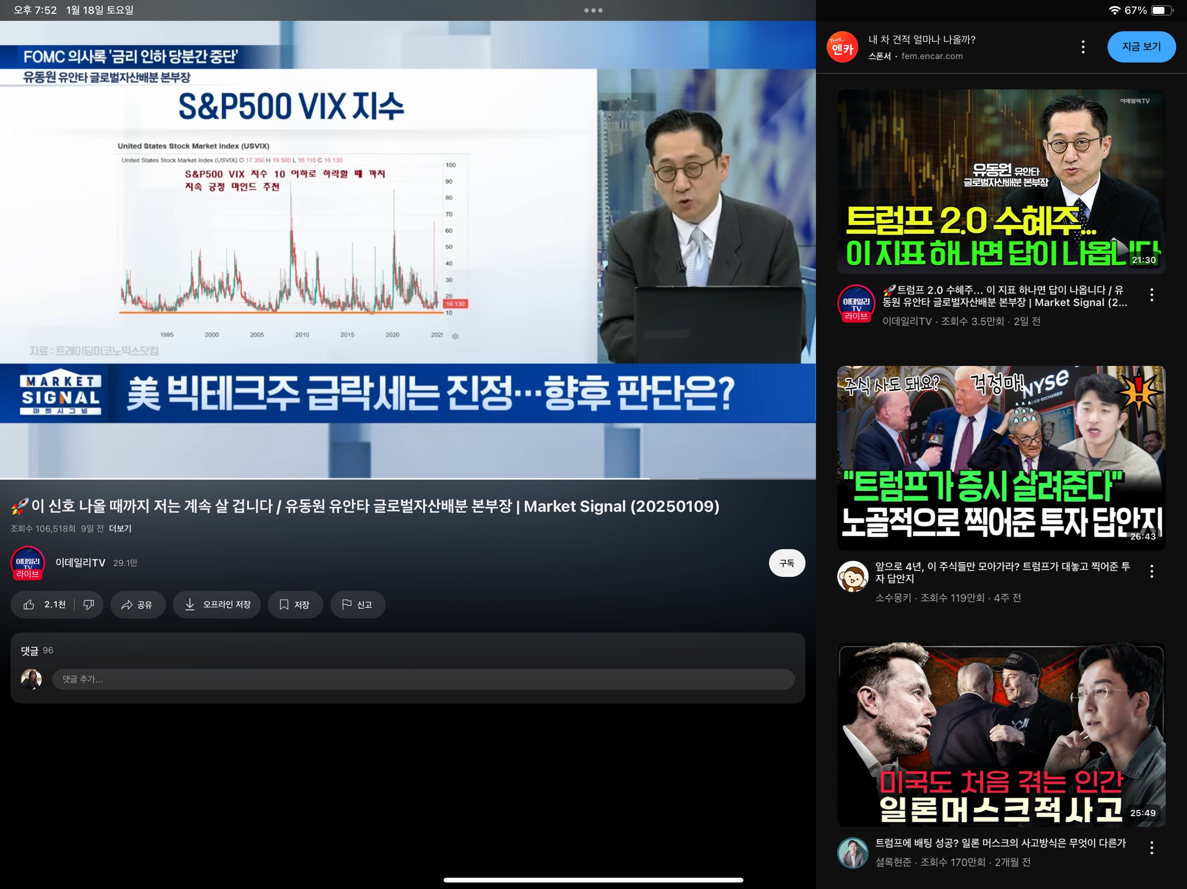Viewport: 1187px width, 889px height.
Task: Report the video with 신고
Action: (358, 604)
